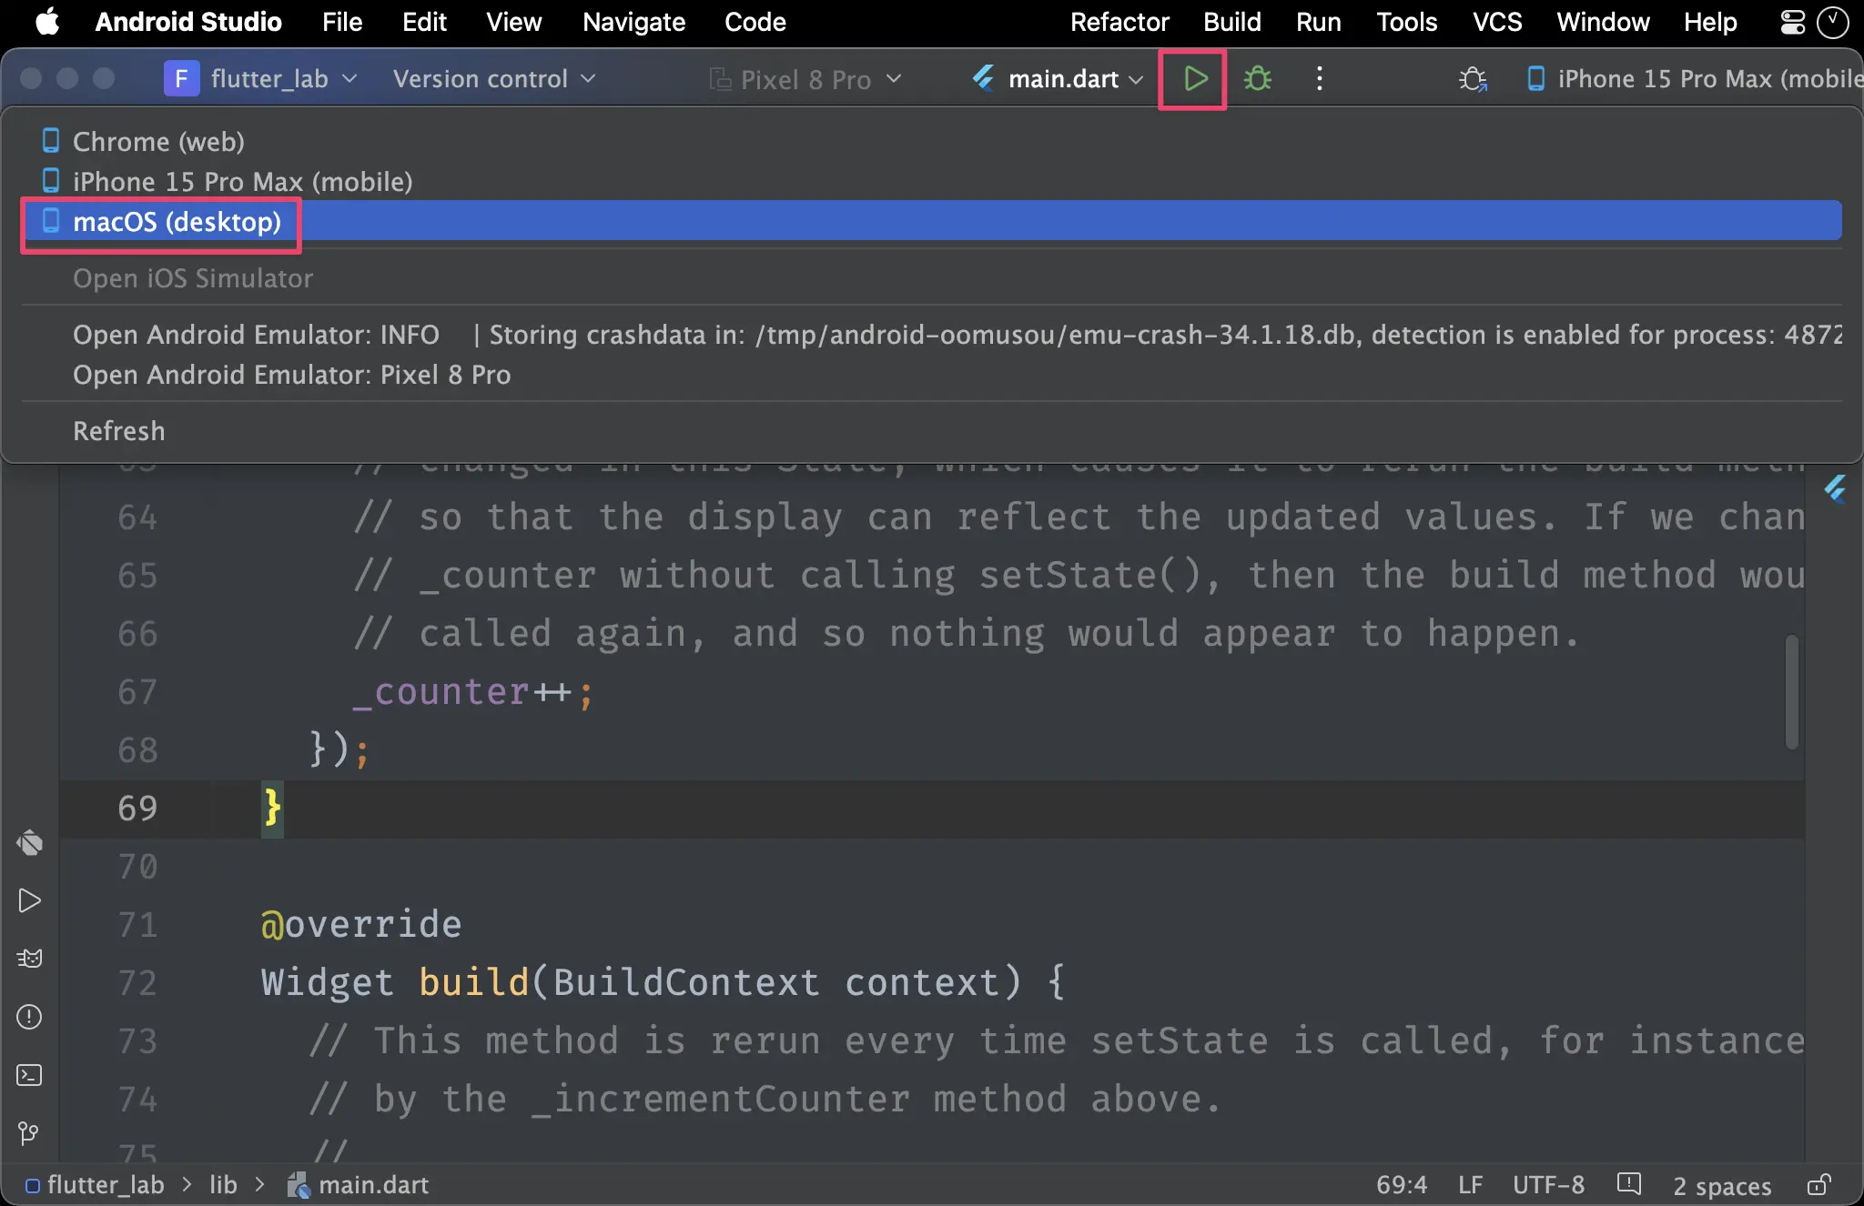Open the Pixel 8 Pro device dropdown
Screen dimensions: 1864x1206
click(805, 79)
